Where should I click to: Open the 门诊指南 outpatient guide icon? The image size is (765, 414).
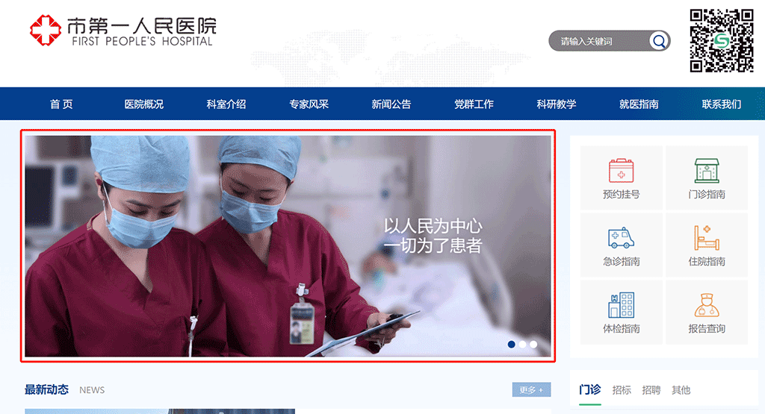tap(706, 171)
